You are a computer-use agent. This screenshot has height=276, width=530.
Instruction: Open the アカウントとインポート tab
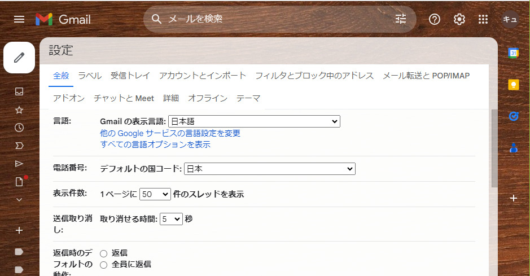coord(203,76)
